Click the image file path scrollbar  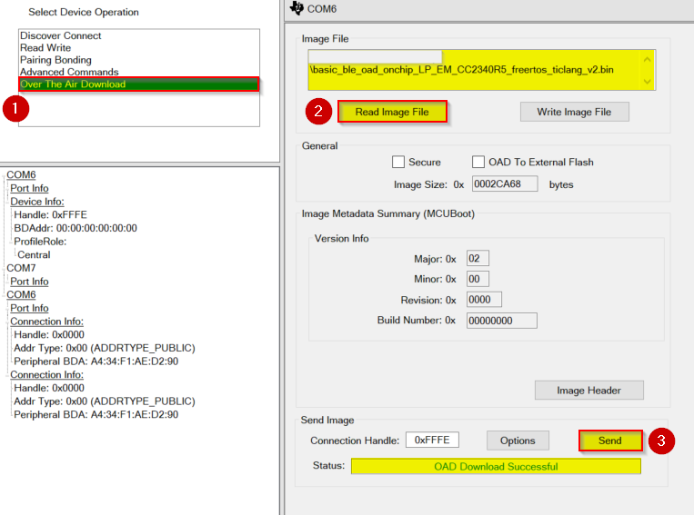[x=647, y=71]
